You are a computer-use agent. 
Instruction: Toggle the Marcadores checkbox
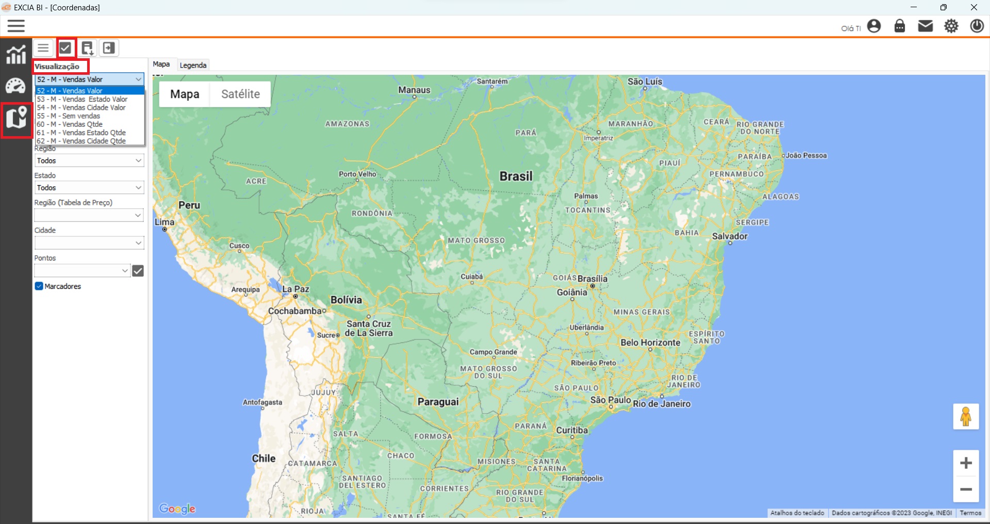pos(39,286)
